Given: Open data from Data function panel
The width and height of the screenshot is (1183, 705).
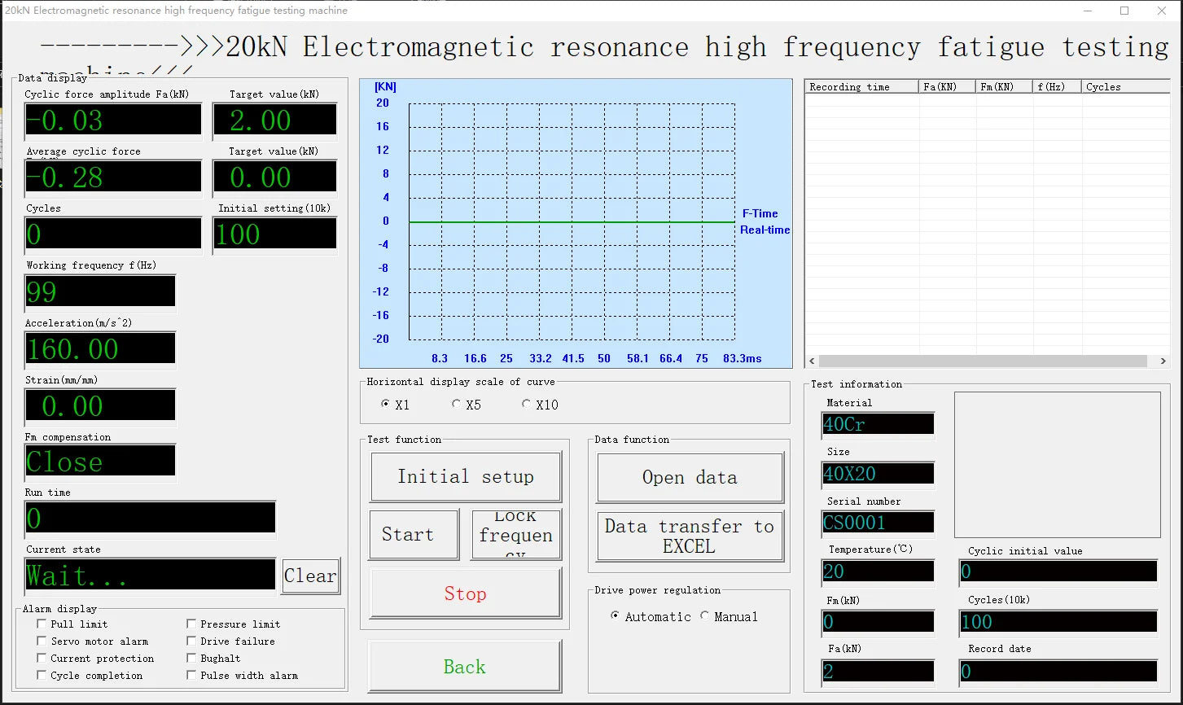Looking at the screenshot, I should tap(689, 478).
